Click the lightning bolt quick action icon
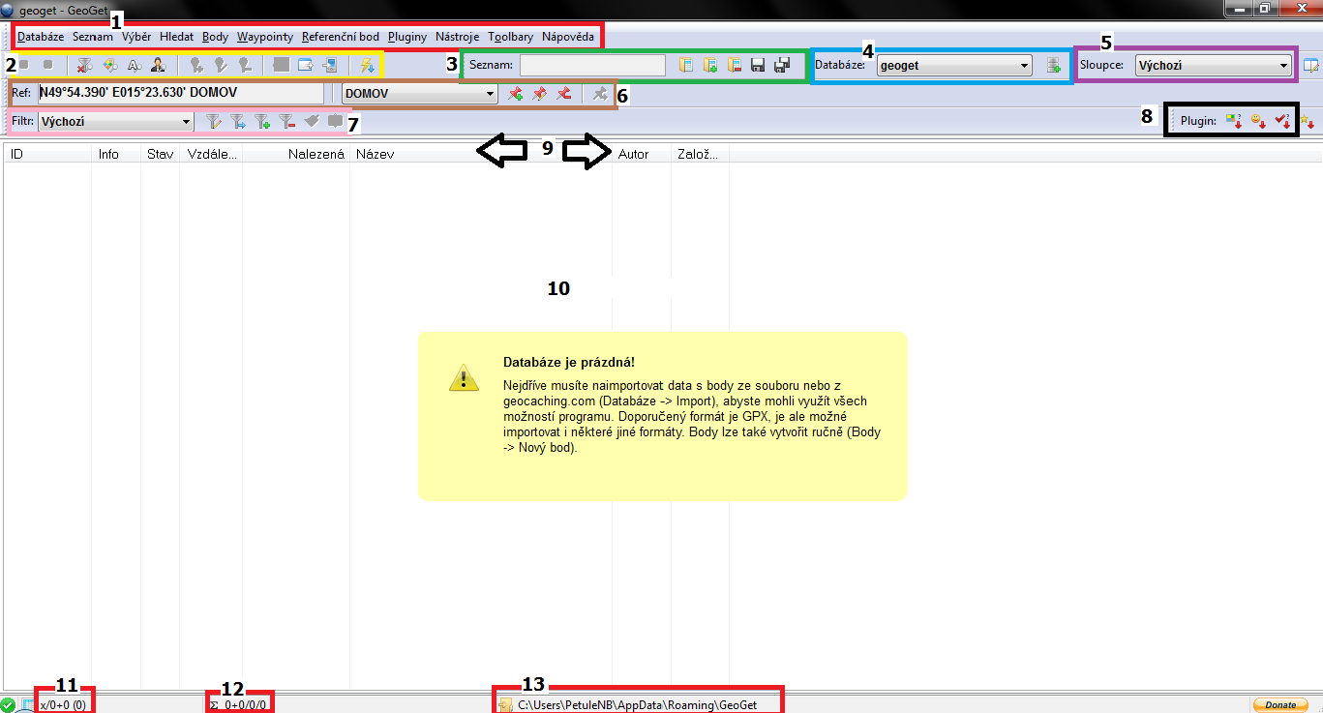Image resolution: width=1323 pixels, height=713 pixels. click(367, 65)
